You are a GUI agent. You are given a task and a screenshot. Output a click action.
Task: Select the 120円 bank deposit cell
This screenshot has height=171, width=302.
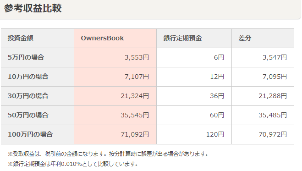coord(215,134)
